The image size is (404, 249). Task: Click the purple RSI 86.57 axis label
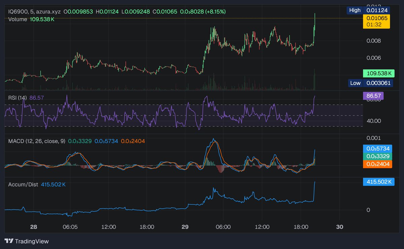pyautogui.click(x=373, y=96)
